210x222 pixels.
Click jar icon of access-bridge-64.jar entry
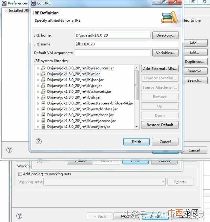(43, 103)
